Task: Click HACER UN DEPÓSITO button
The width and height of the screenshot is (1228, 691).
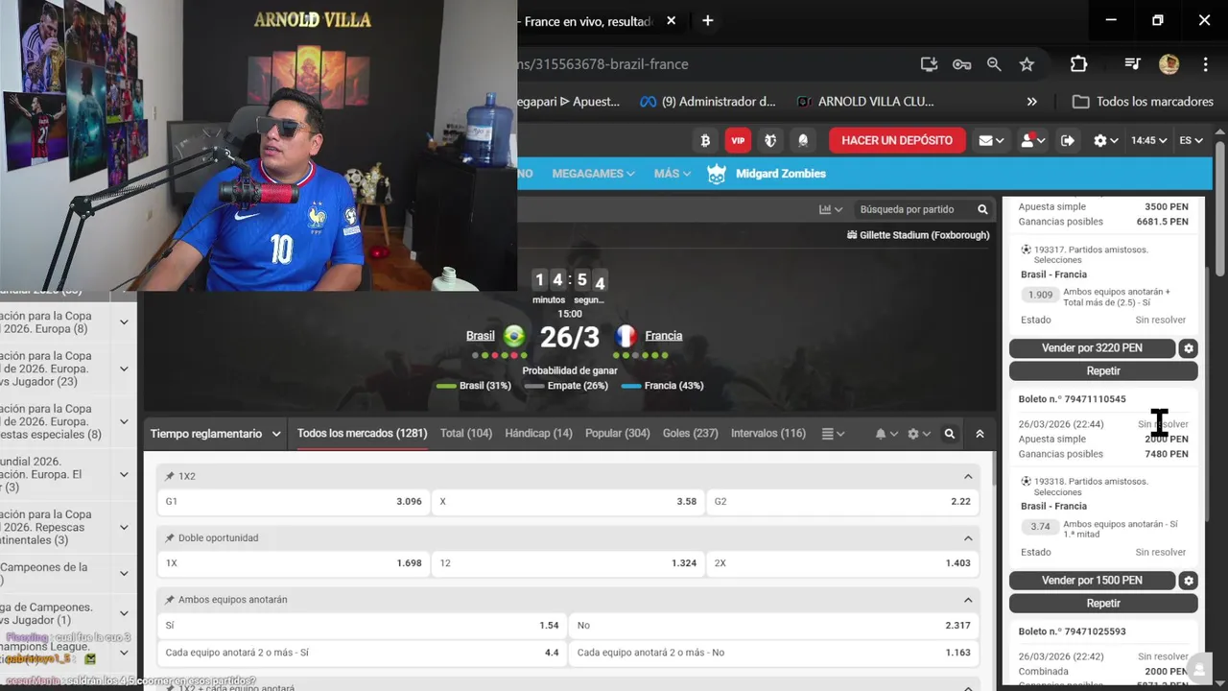Action: [x=897, y=140]
